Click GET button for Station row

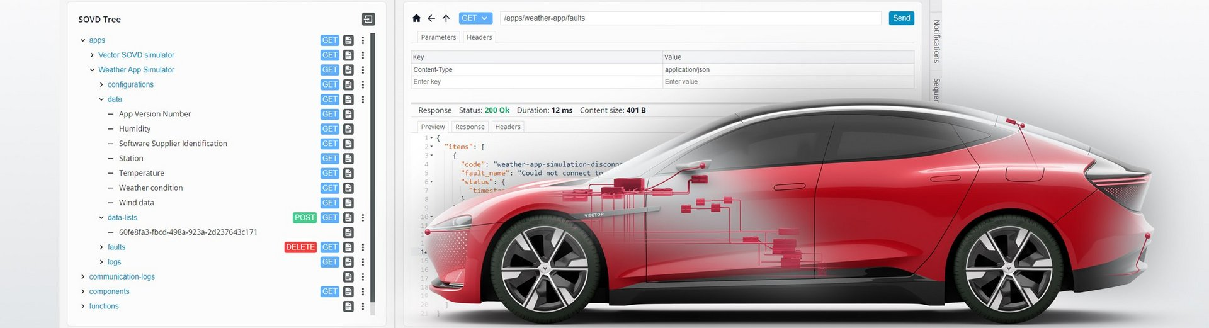[330, 159]
